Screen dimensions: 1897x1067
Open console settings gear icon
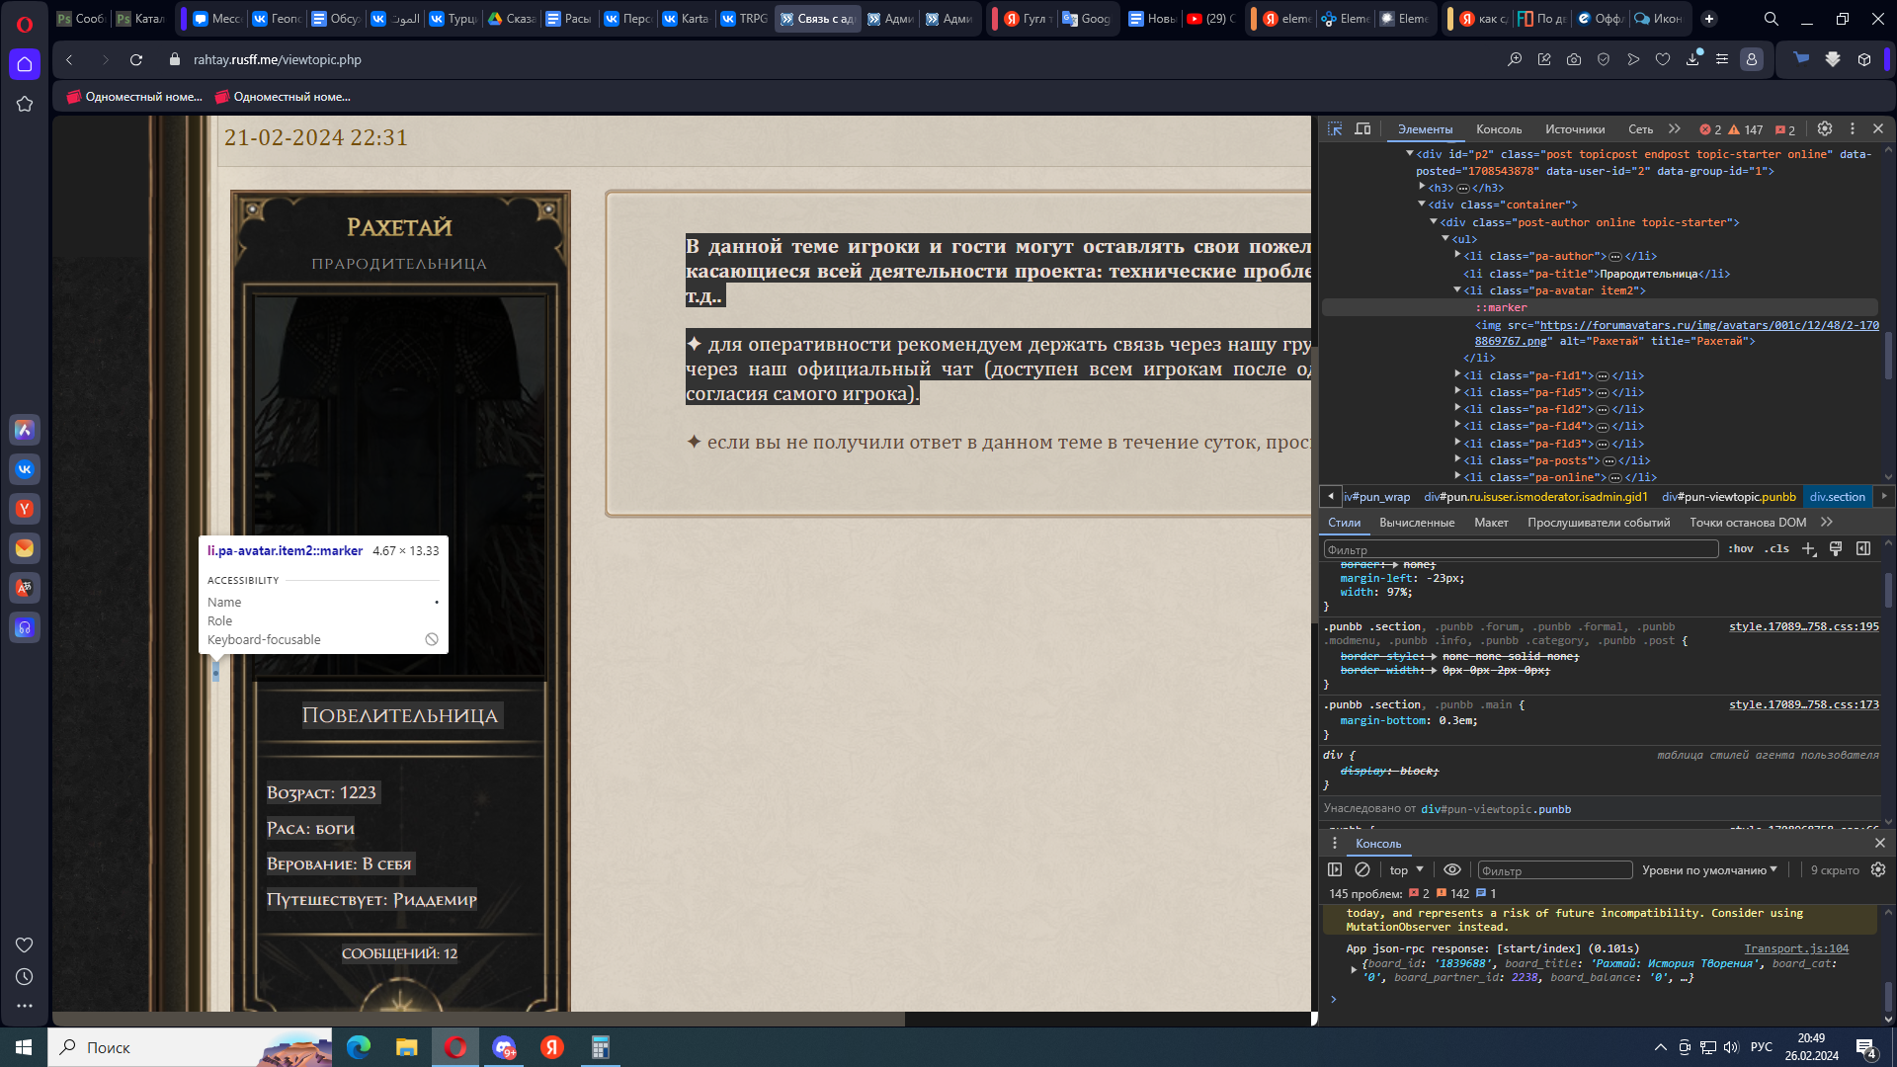click(x=1878, y=869)
